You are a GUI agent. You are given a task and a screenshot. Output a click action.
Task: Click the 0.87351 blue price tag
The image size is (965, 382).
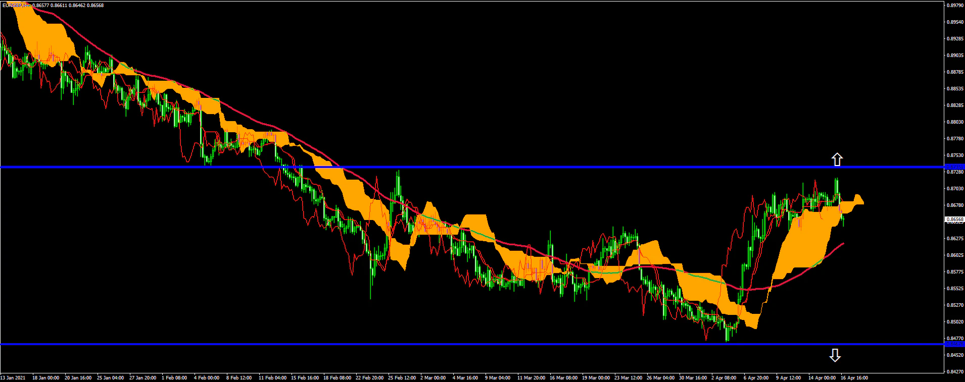coord(954,167)
